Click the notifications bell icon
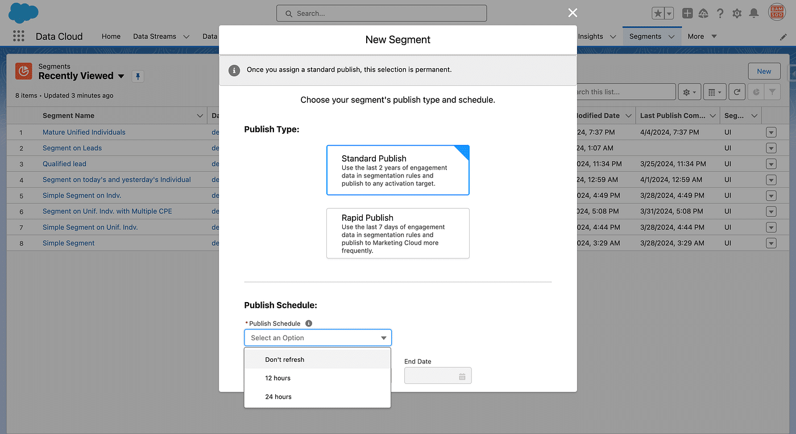 tap(754, 13)
